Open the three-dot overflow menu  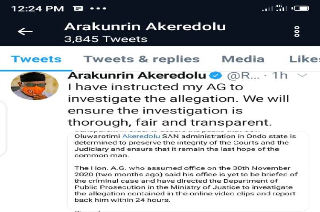pyautogui.click(x=297, y=31)
